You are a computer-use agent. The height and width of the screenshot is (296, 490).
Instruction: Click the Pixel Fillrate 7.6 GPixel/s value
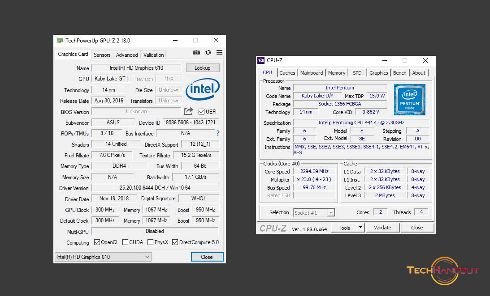112,155
